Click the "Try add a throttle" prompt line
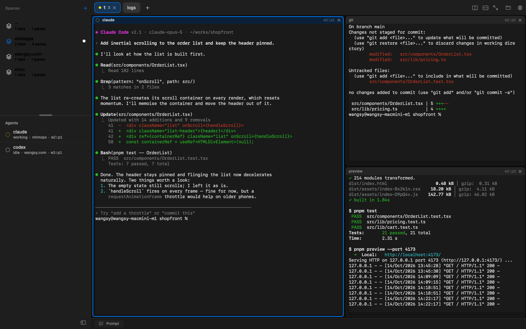 click(x=145, y=213)
